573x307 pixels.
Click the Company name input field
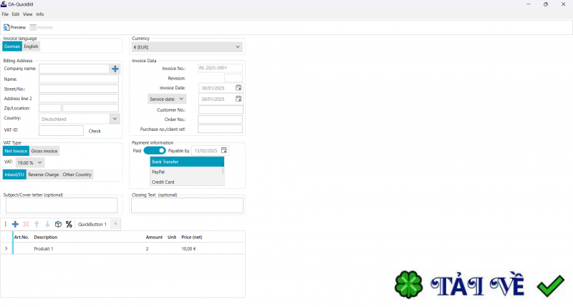(x=74, y=69)
